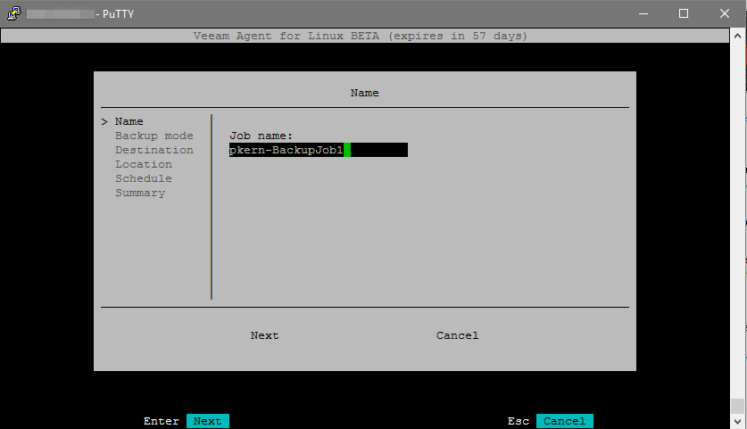The image size is (747, 429).
Task: Click the 'Enter' key hint text
Action: [x=161, y=421]
